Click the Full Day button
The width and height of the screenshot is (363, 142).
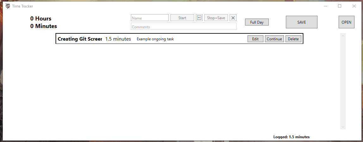tap(257, 22)
